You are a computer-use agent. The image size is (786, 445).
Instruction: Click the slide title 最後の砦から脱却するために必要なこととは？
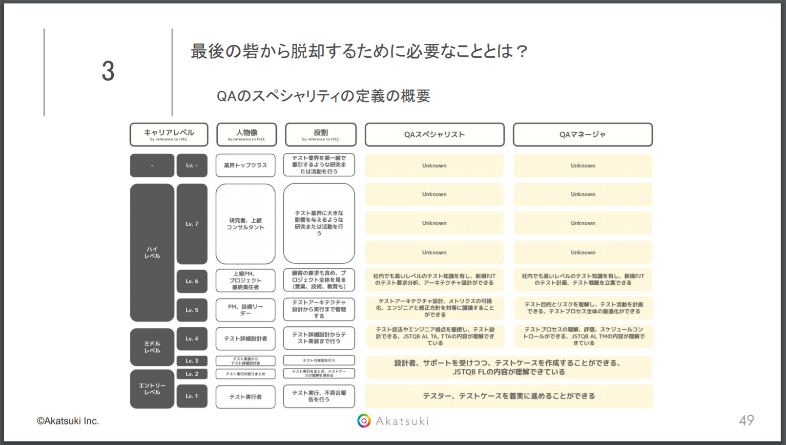tap(359, 51)
